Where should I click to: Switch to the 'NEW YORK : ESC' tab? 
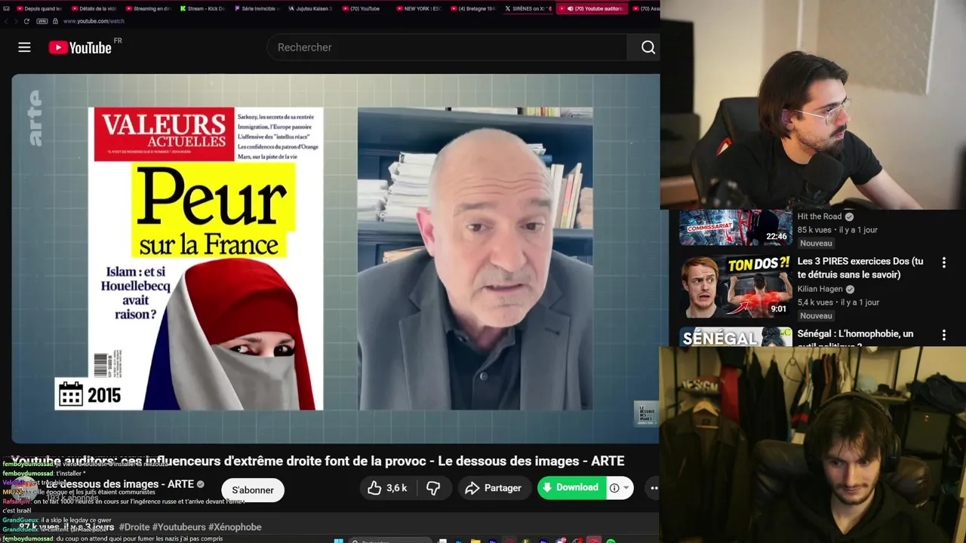(420, 8)
